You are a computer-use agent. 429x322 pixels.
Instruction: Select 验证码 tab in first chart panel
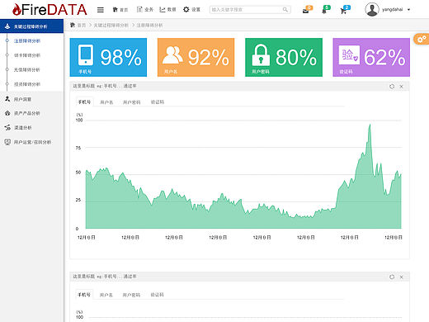[158, 102]
